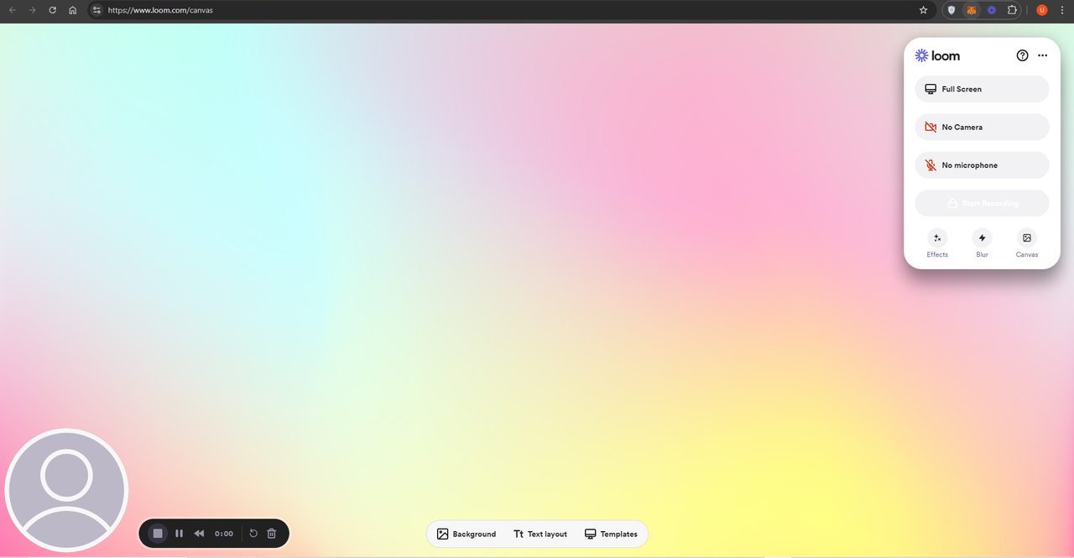
Task: Enable microphone via No microphone option
Action: pyautogui.click(x=982, y=165)
